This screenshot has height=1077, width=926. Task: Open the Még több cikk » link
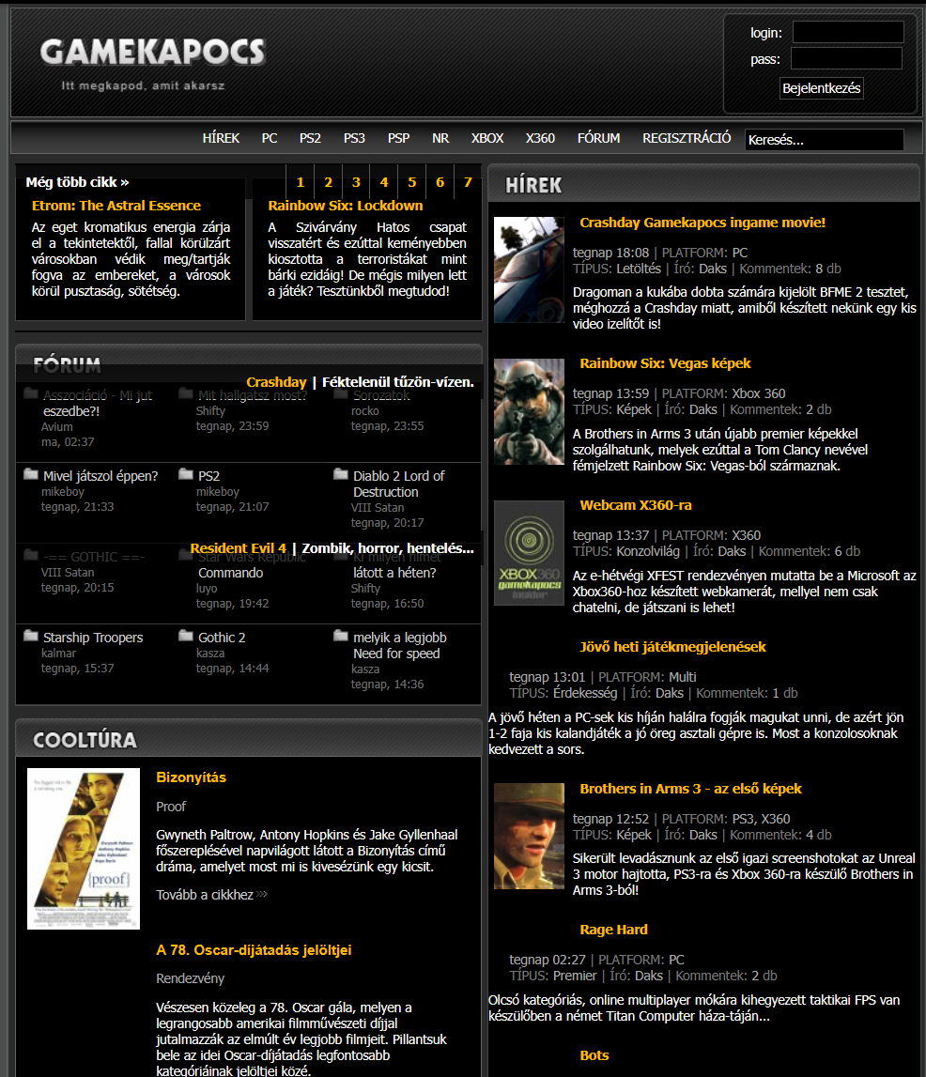(x=77, y=182)
